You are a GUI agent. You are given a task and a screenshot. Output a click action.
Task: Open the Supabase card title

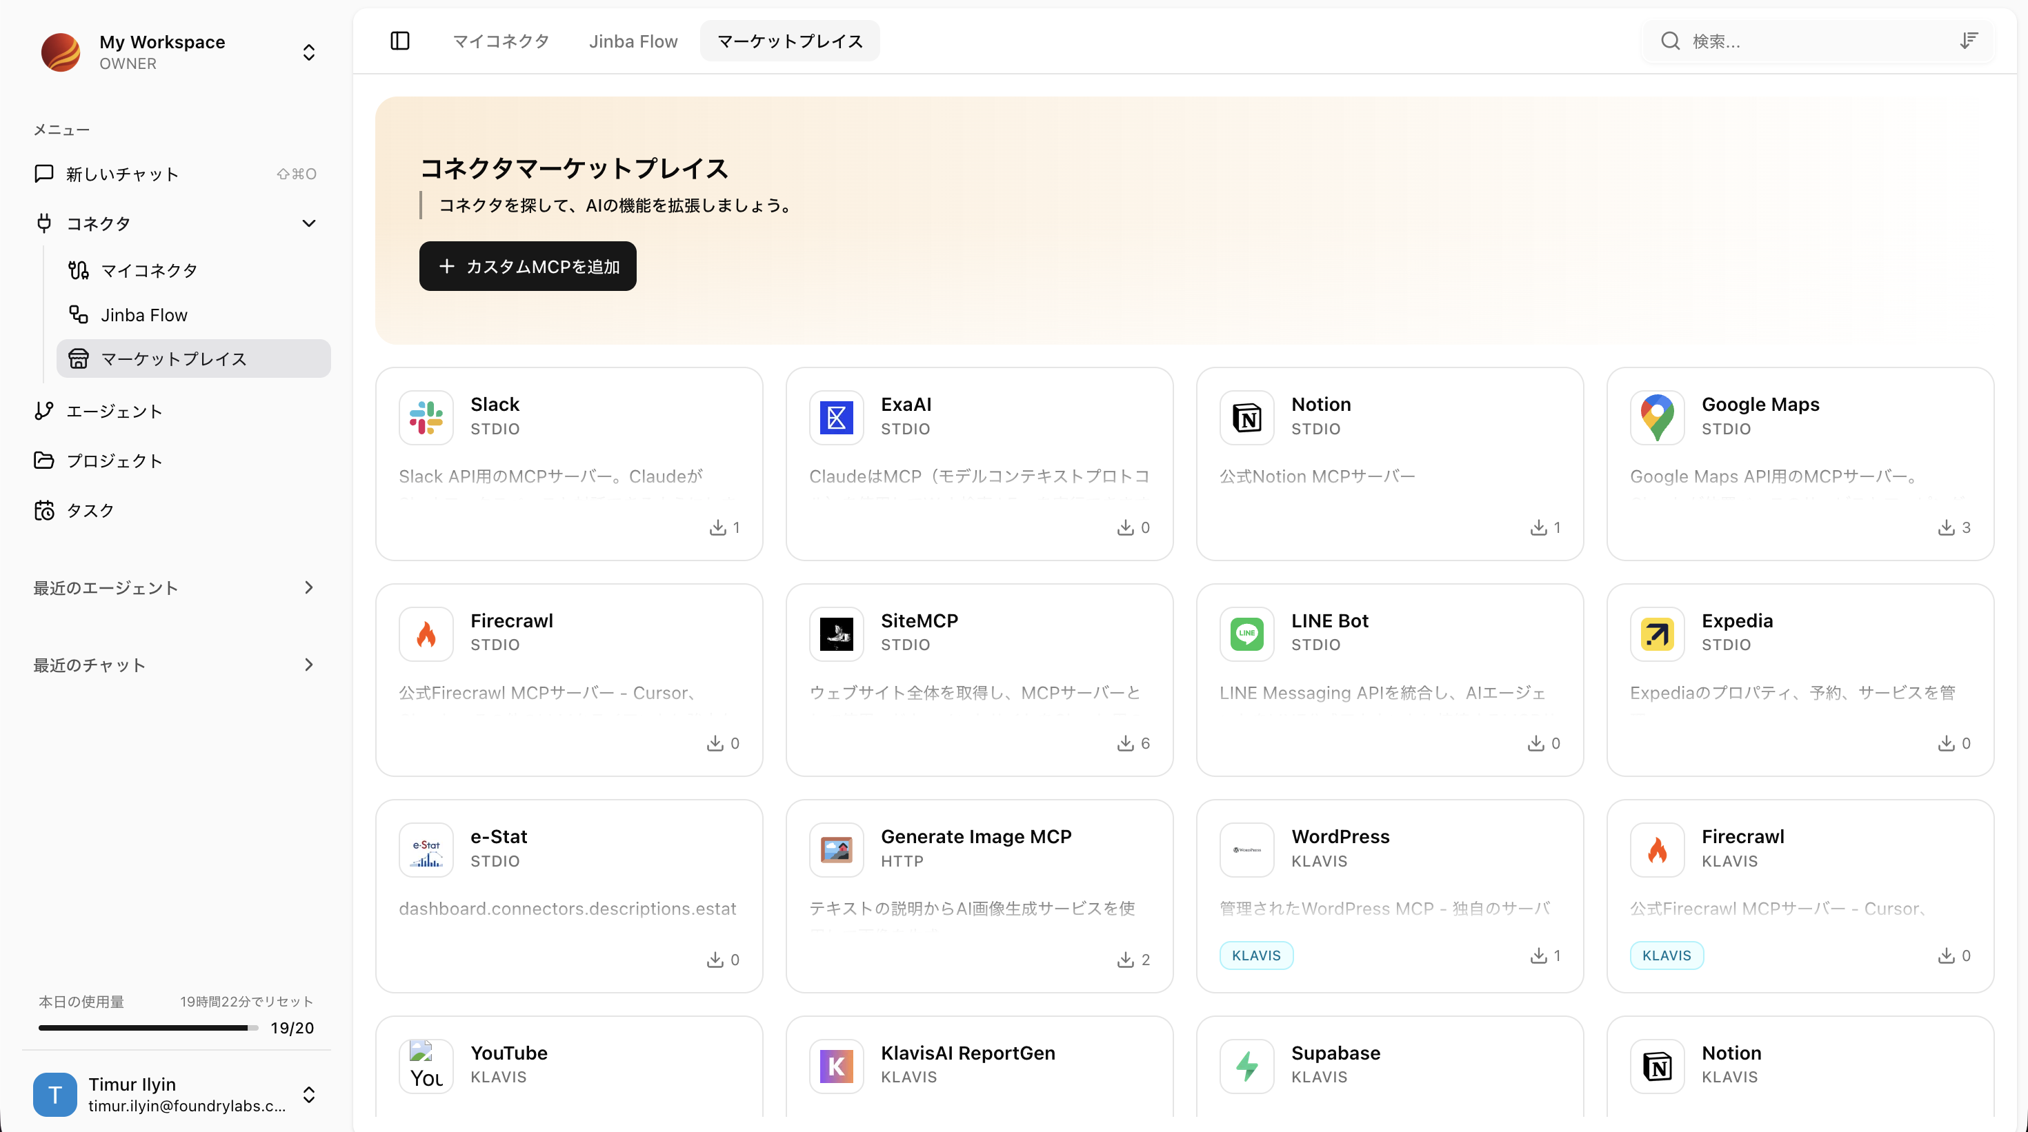point(1336,1053)
